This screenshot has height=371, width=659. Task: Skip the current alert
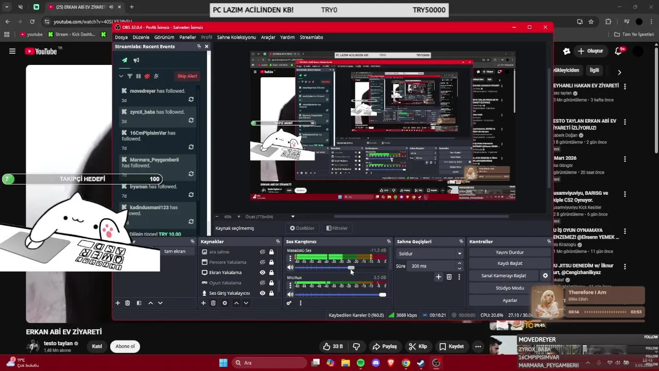pyautogui.click(x=187, y=76)
